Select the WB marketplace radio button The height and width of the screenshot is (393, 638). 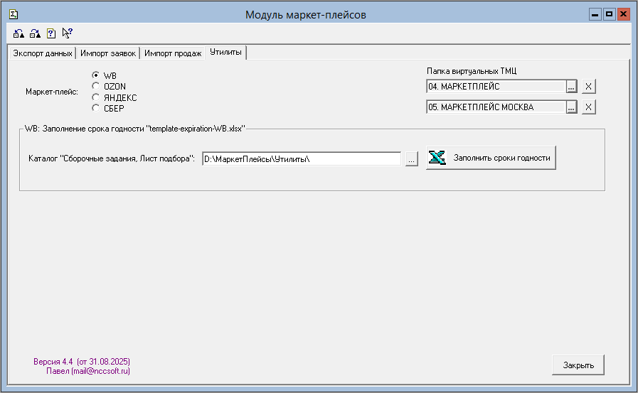95,75
